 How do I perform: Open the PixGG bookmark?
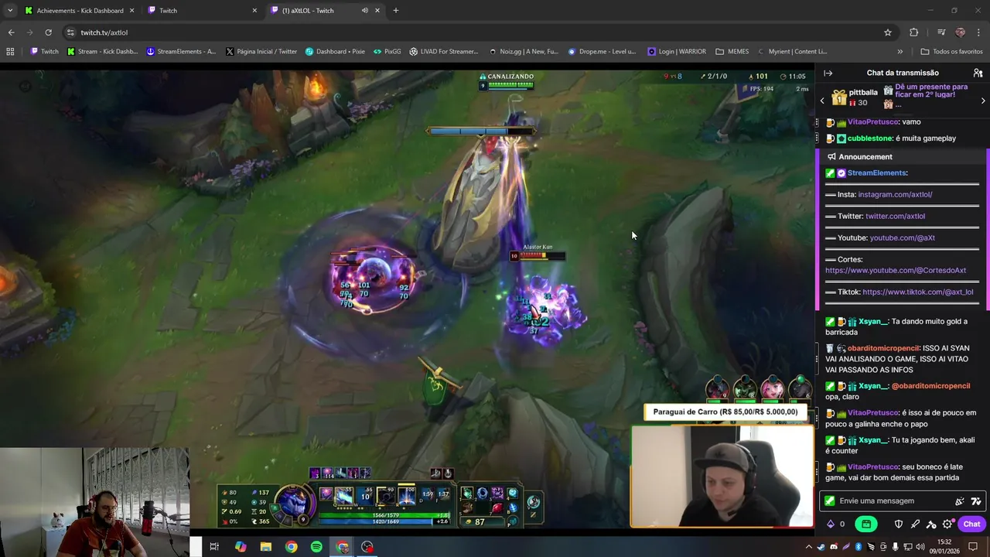pos(387,52)
